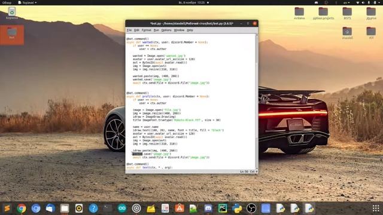This screenshot has width=383, height=215.
Task: Select the home folder icon on desktop
Action: coord(347,33)
